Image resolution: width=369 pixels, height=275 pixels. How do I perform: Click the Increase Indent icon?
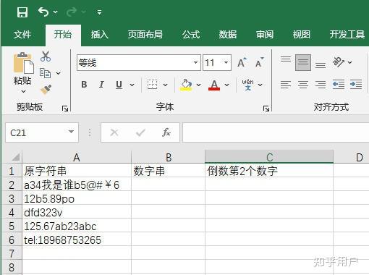[x=356, y=84]
